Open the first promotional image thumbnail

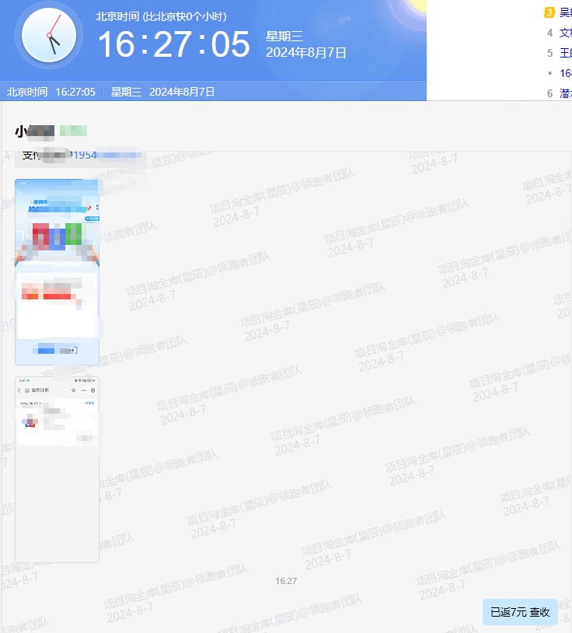[x=57, y=272]
